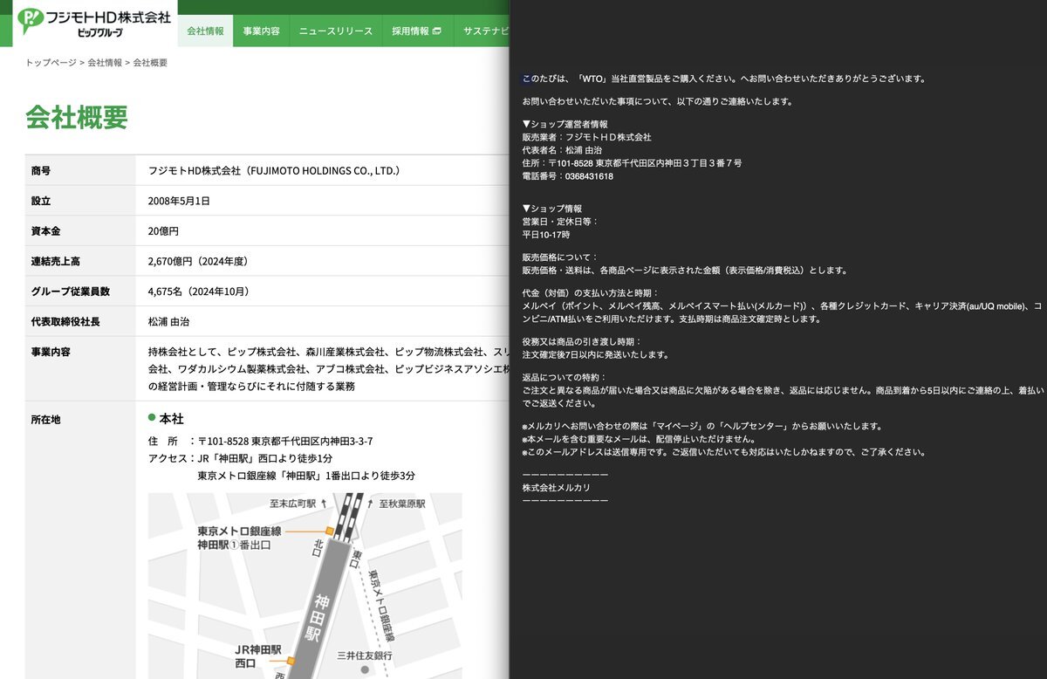Open the 採用情報 navigation tab
Image resolution: width=1047 pixels, height=679 pixels.
(x=417, y=31)
